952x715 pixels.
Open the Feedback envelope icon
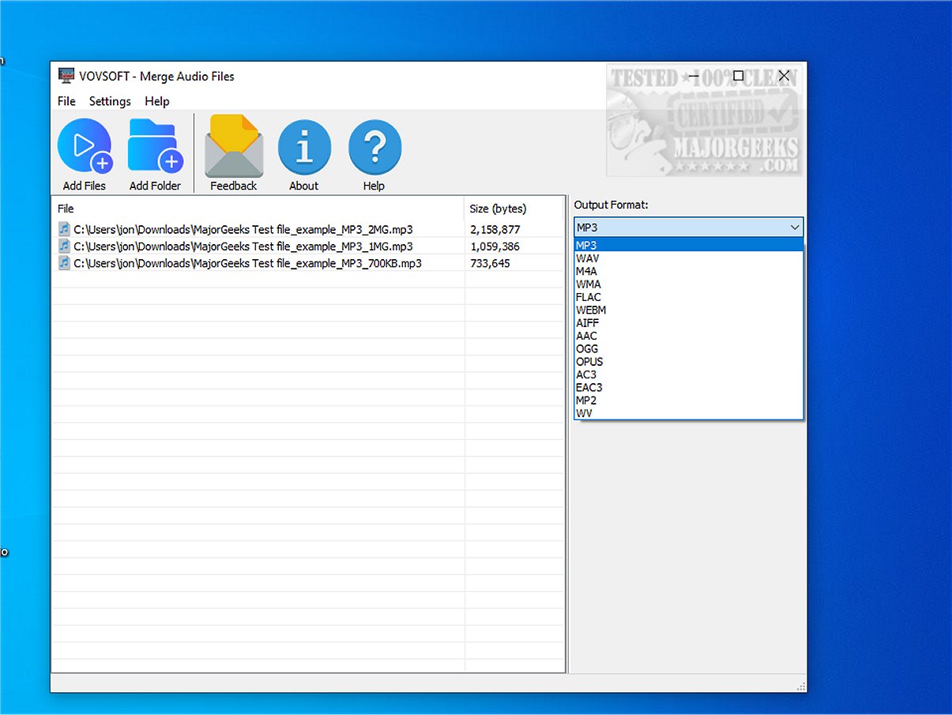point(234,147)
